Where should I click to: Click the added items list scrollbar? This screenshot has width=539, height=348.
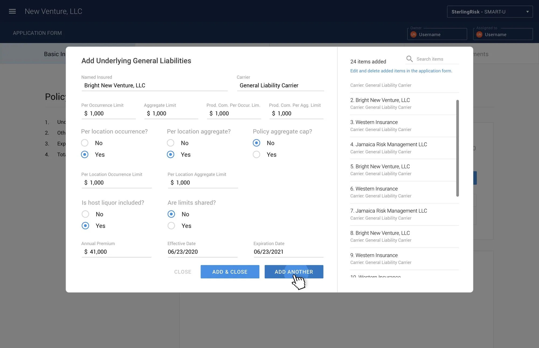457,148
